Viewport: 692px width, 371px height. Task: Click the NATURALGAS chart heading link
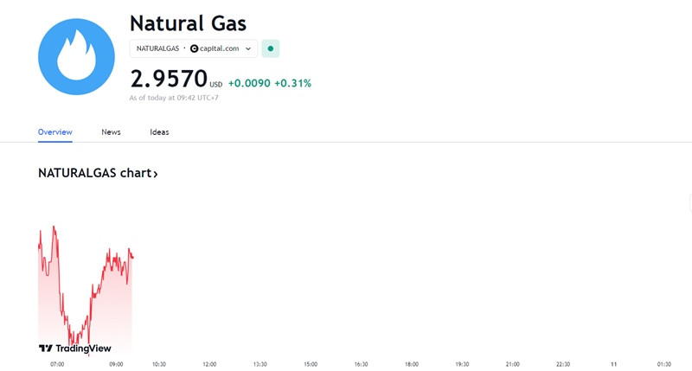tap(98, 173)
